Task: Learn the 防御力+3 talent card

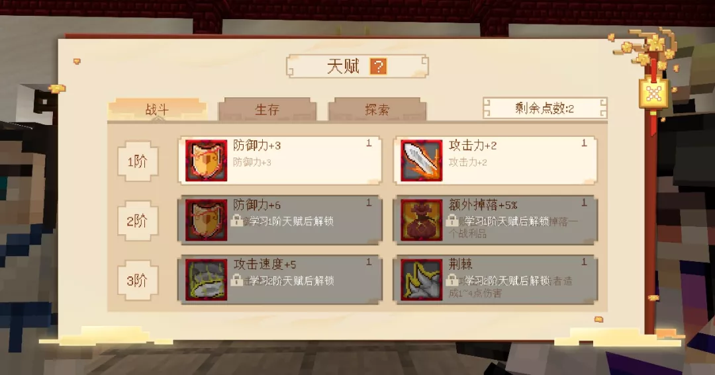Action: tap(281, 161)
